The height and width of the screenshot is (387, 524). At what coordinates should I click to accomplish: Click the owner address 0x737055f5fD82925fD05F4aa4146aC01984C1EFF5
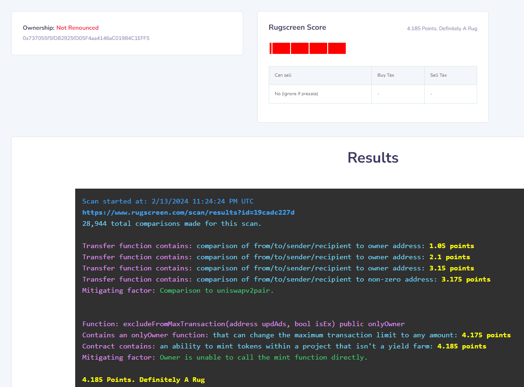click(86, 38)
